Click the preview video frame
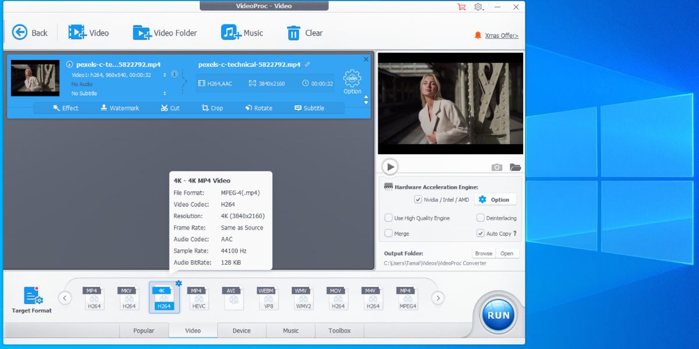This screenshot has height=349, width=699. [450, 104]
